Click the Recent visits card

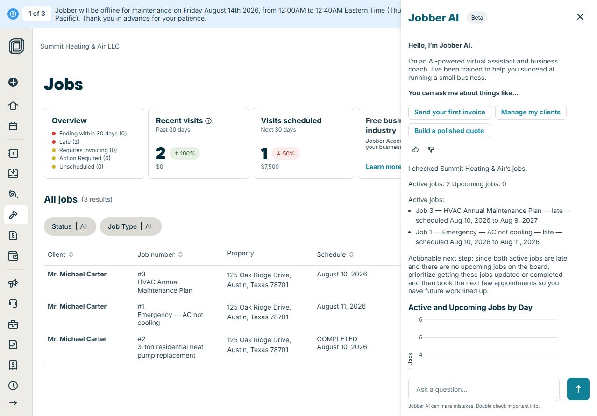coord(199,143)
